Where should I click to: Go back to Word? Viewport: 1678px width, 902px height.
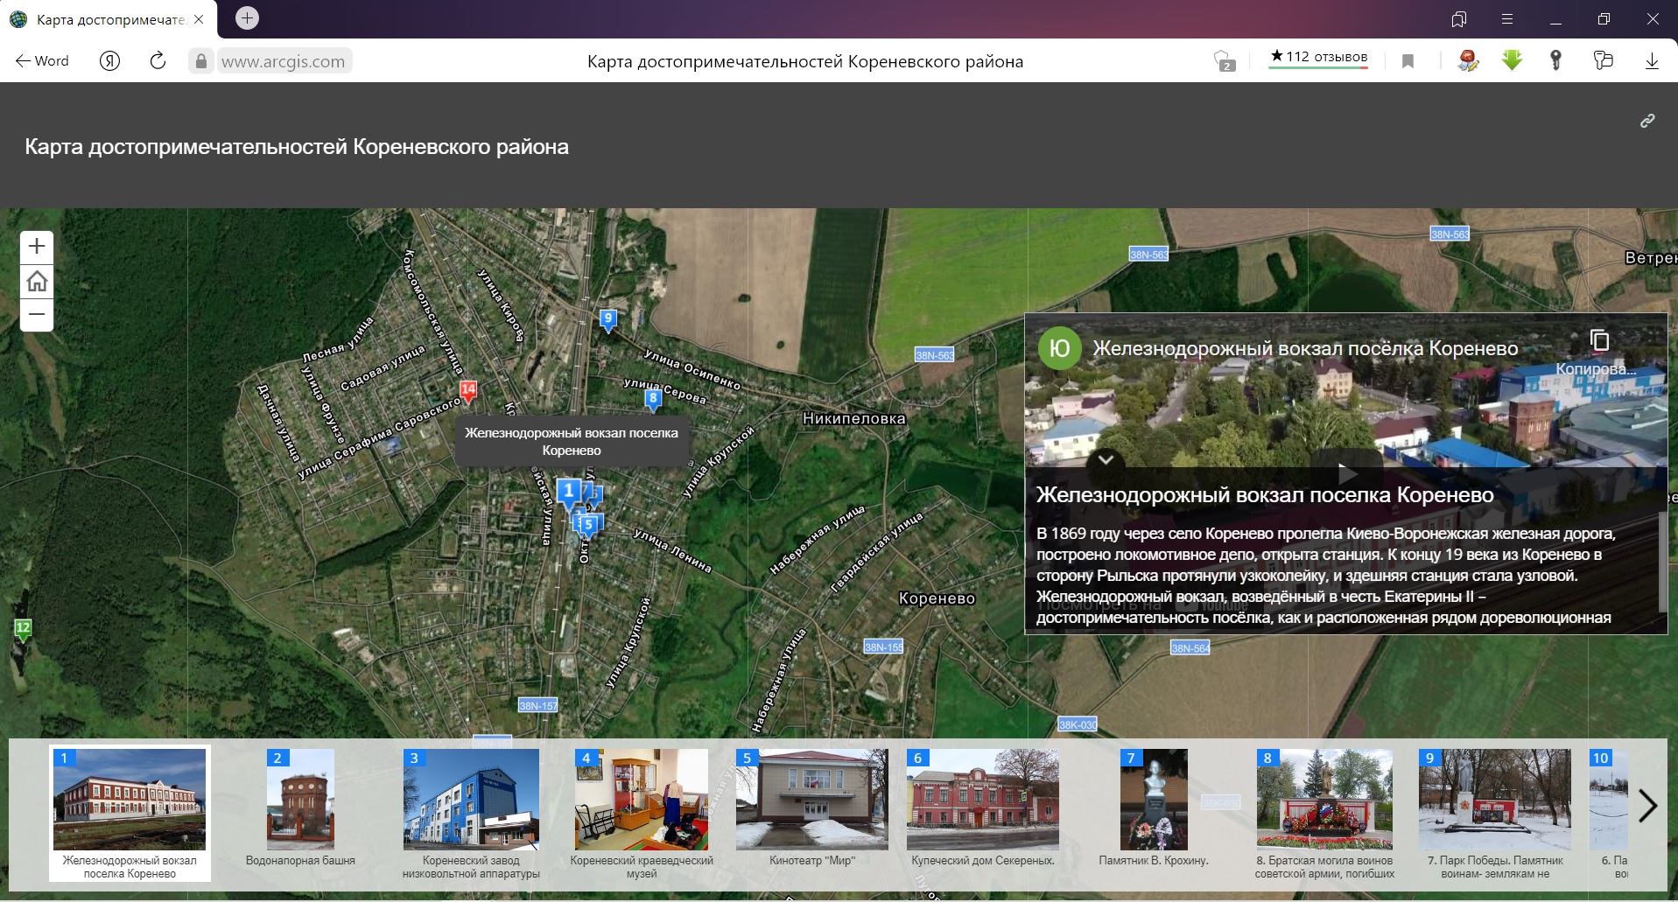point(42,61)
